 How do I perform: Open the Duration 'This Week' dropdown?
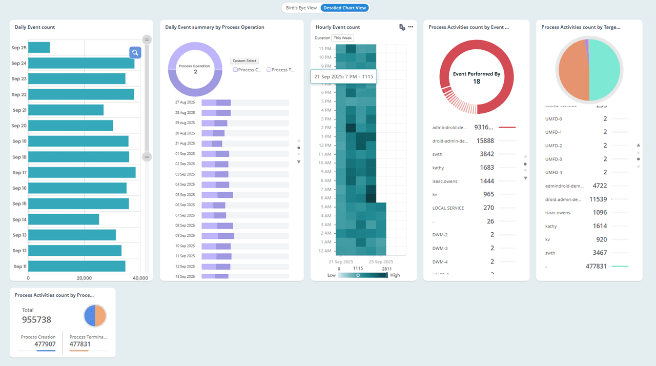click(x=342, y=38)
